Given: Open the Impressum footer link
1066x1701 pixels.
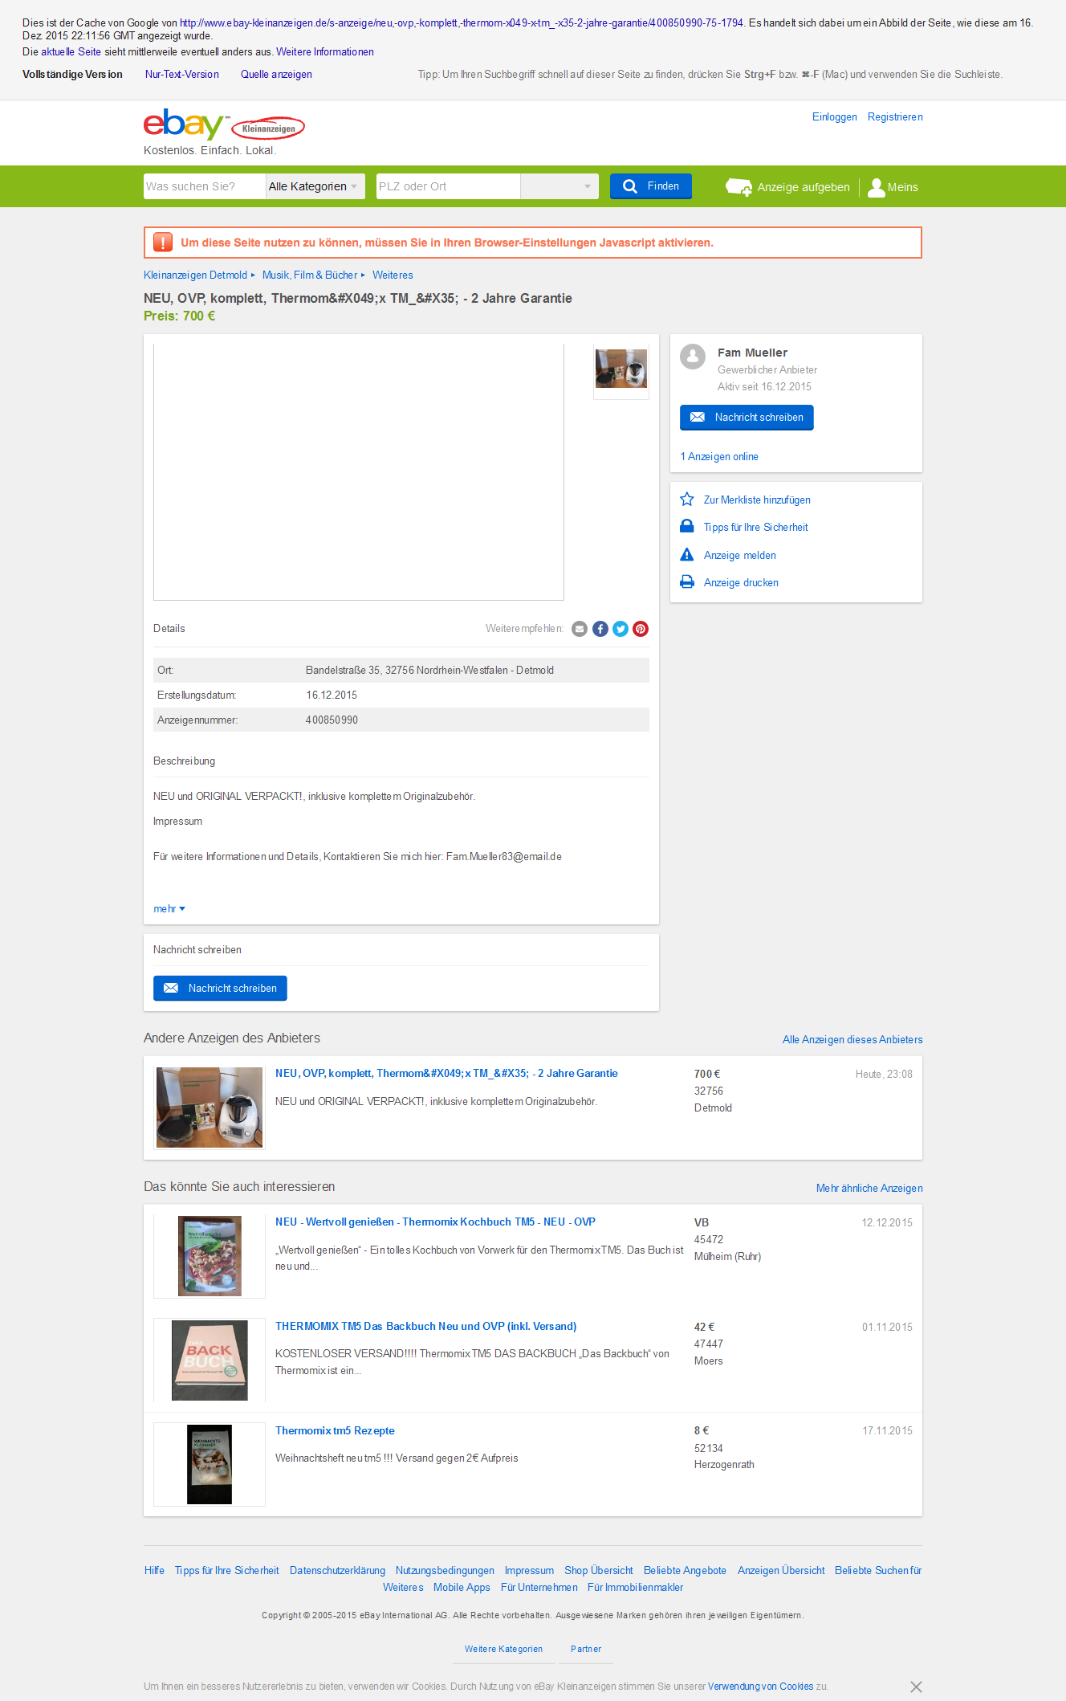Looking at the screenshot, I should 529,1571.
